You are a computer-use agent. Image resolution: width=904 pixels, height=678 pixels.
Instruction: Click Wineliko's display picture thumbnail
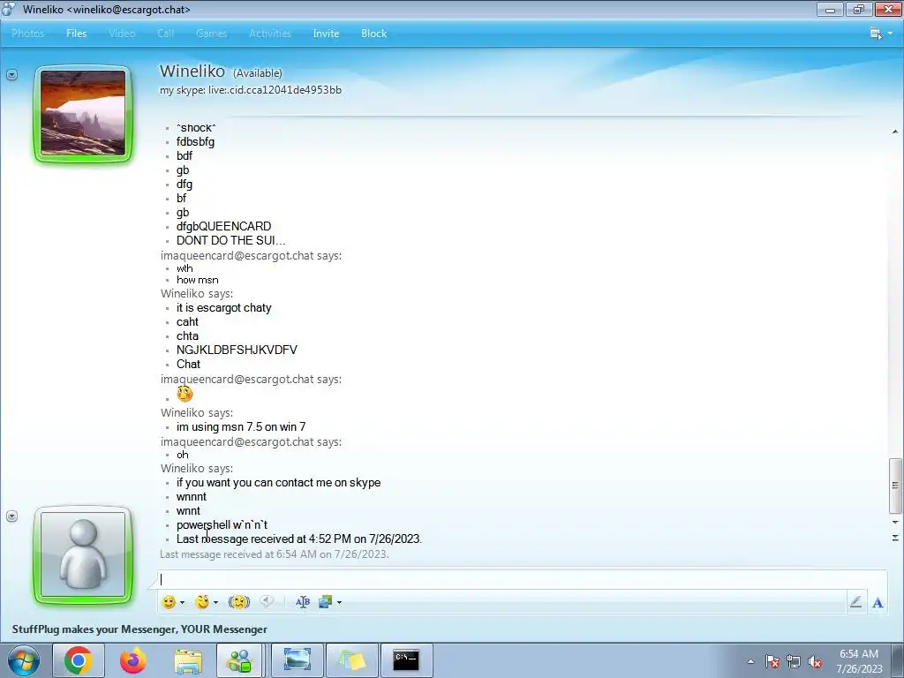[83, 113]
